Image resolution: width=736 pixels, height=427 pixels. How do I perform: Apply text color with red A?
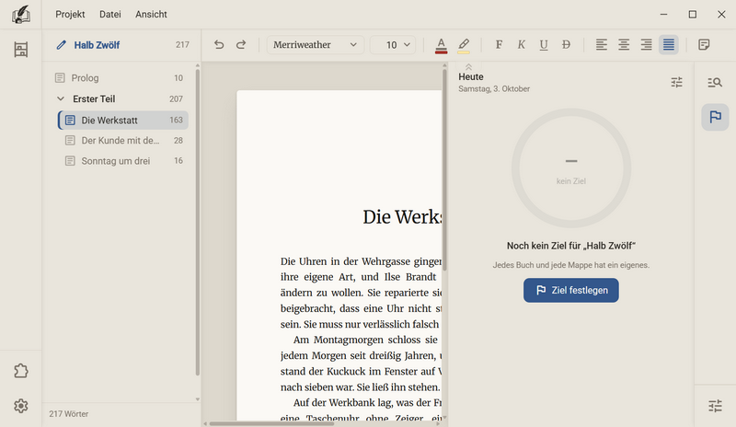441,45
